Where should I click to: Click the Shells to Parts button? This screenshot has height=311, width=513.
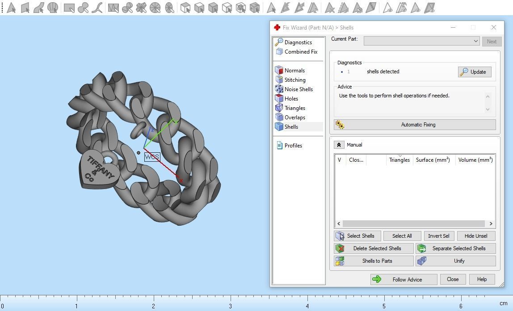pos(374,261)
